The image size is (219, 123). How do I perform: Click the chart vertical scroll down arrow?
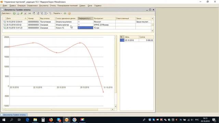coord(116,106)
